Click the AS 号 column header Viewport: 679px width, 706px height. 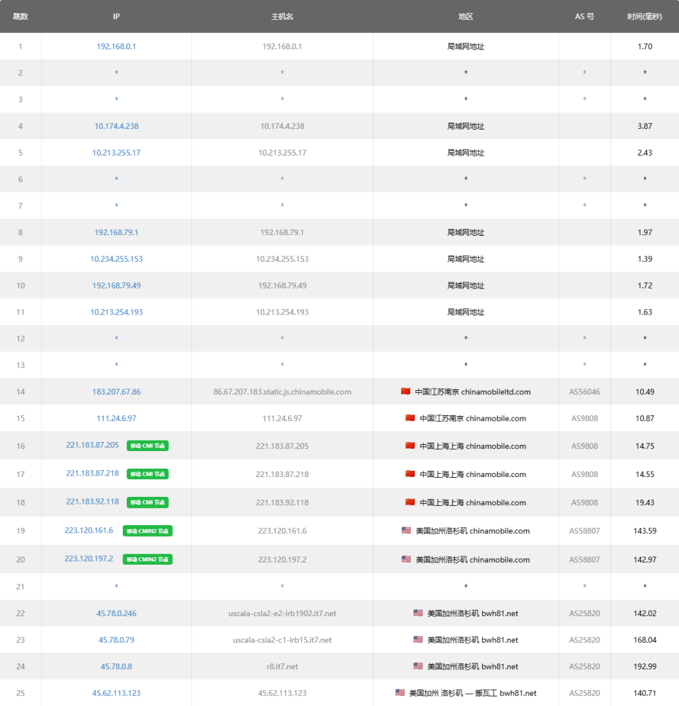click(584, 16)
